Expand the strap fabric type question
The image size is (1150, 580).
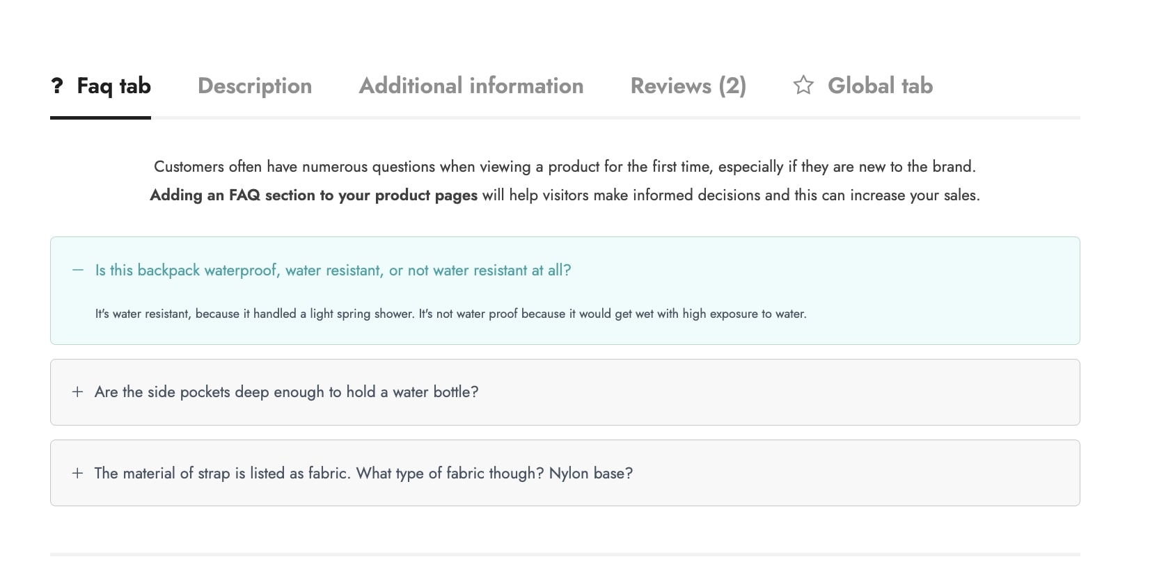[x=363, y=474]
